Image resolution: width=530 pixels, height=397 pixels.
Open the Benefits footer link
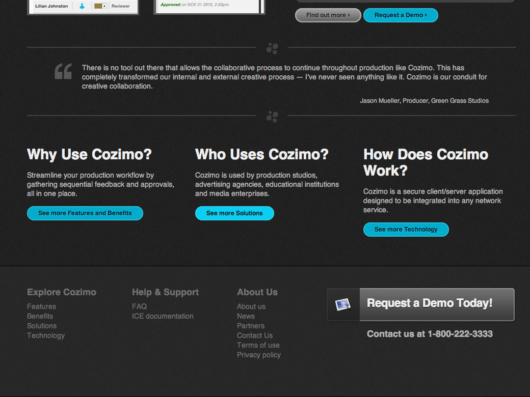[40, 316]
